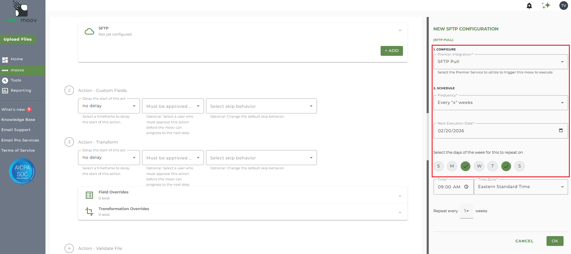Click the clock icon in the Time field
The height and width of the screenshot is (254, 571).
(466, 187)
